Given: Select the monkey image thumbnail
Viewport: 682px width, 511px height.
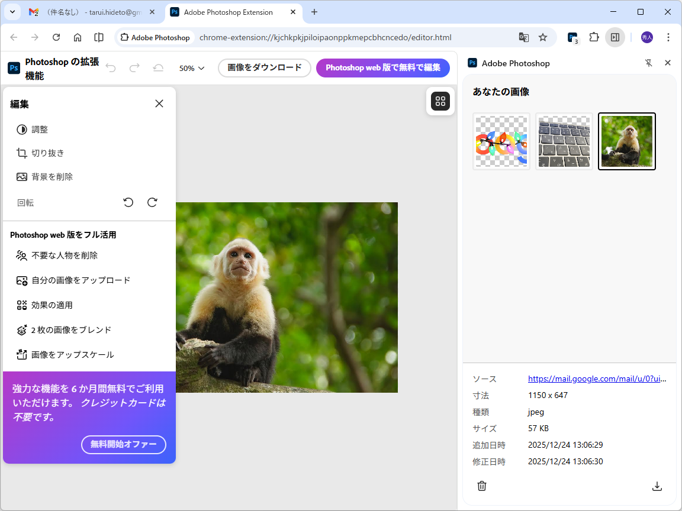Looking at the screenshot, I should [x=626, y=141].
